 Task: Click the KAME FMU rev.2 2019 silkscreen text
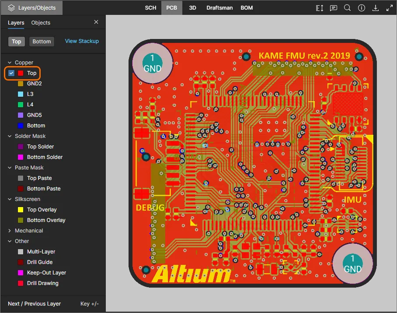coord(304,56)
